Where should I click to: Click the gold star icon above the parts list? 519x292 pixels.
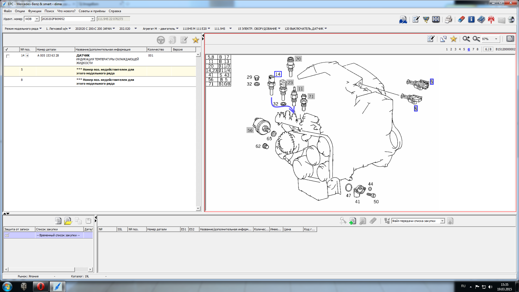[195, 40]
